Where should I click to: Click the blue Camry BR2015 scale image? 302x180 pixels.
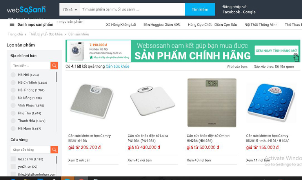click(271, 103)
